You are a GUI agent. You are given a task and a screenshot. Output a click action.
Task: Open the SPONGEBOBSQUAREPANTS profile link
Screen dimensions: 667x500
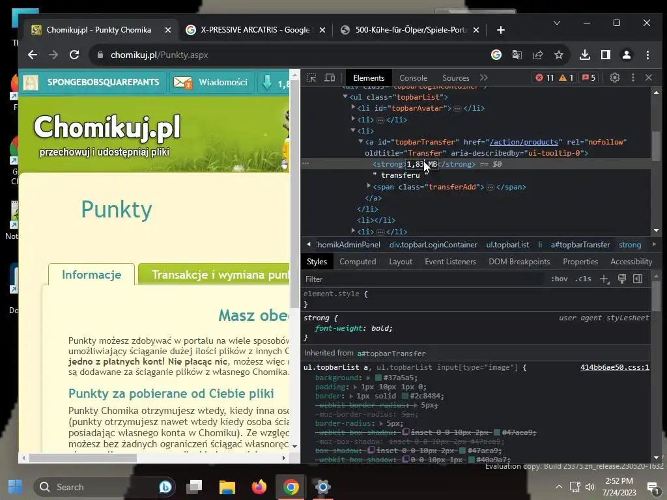[x=92, y=82]
